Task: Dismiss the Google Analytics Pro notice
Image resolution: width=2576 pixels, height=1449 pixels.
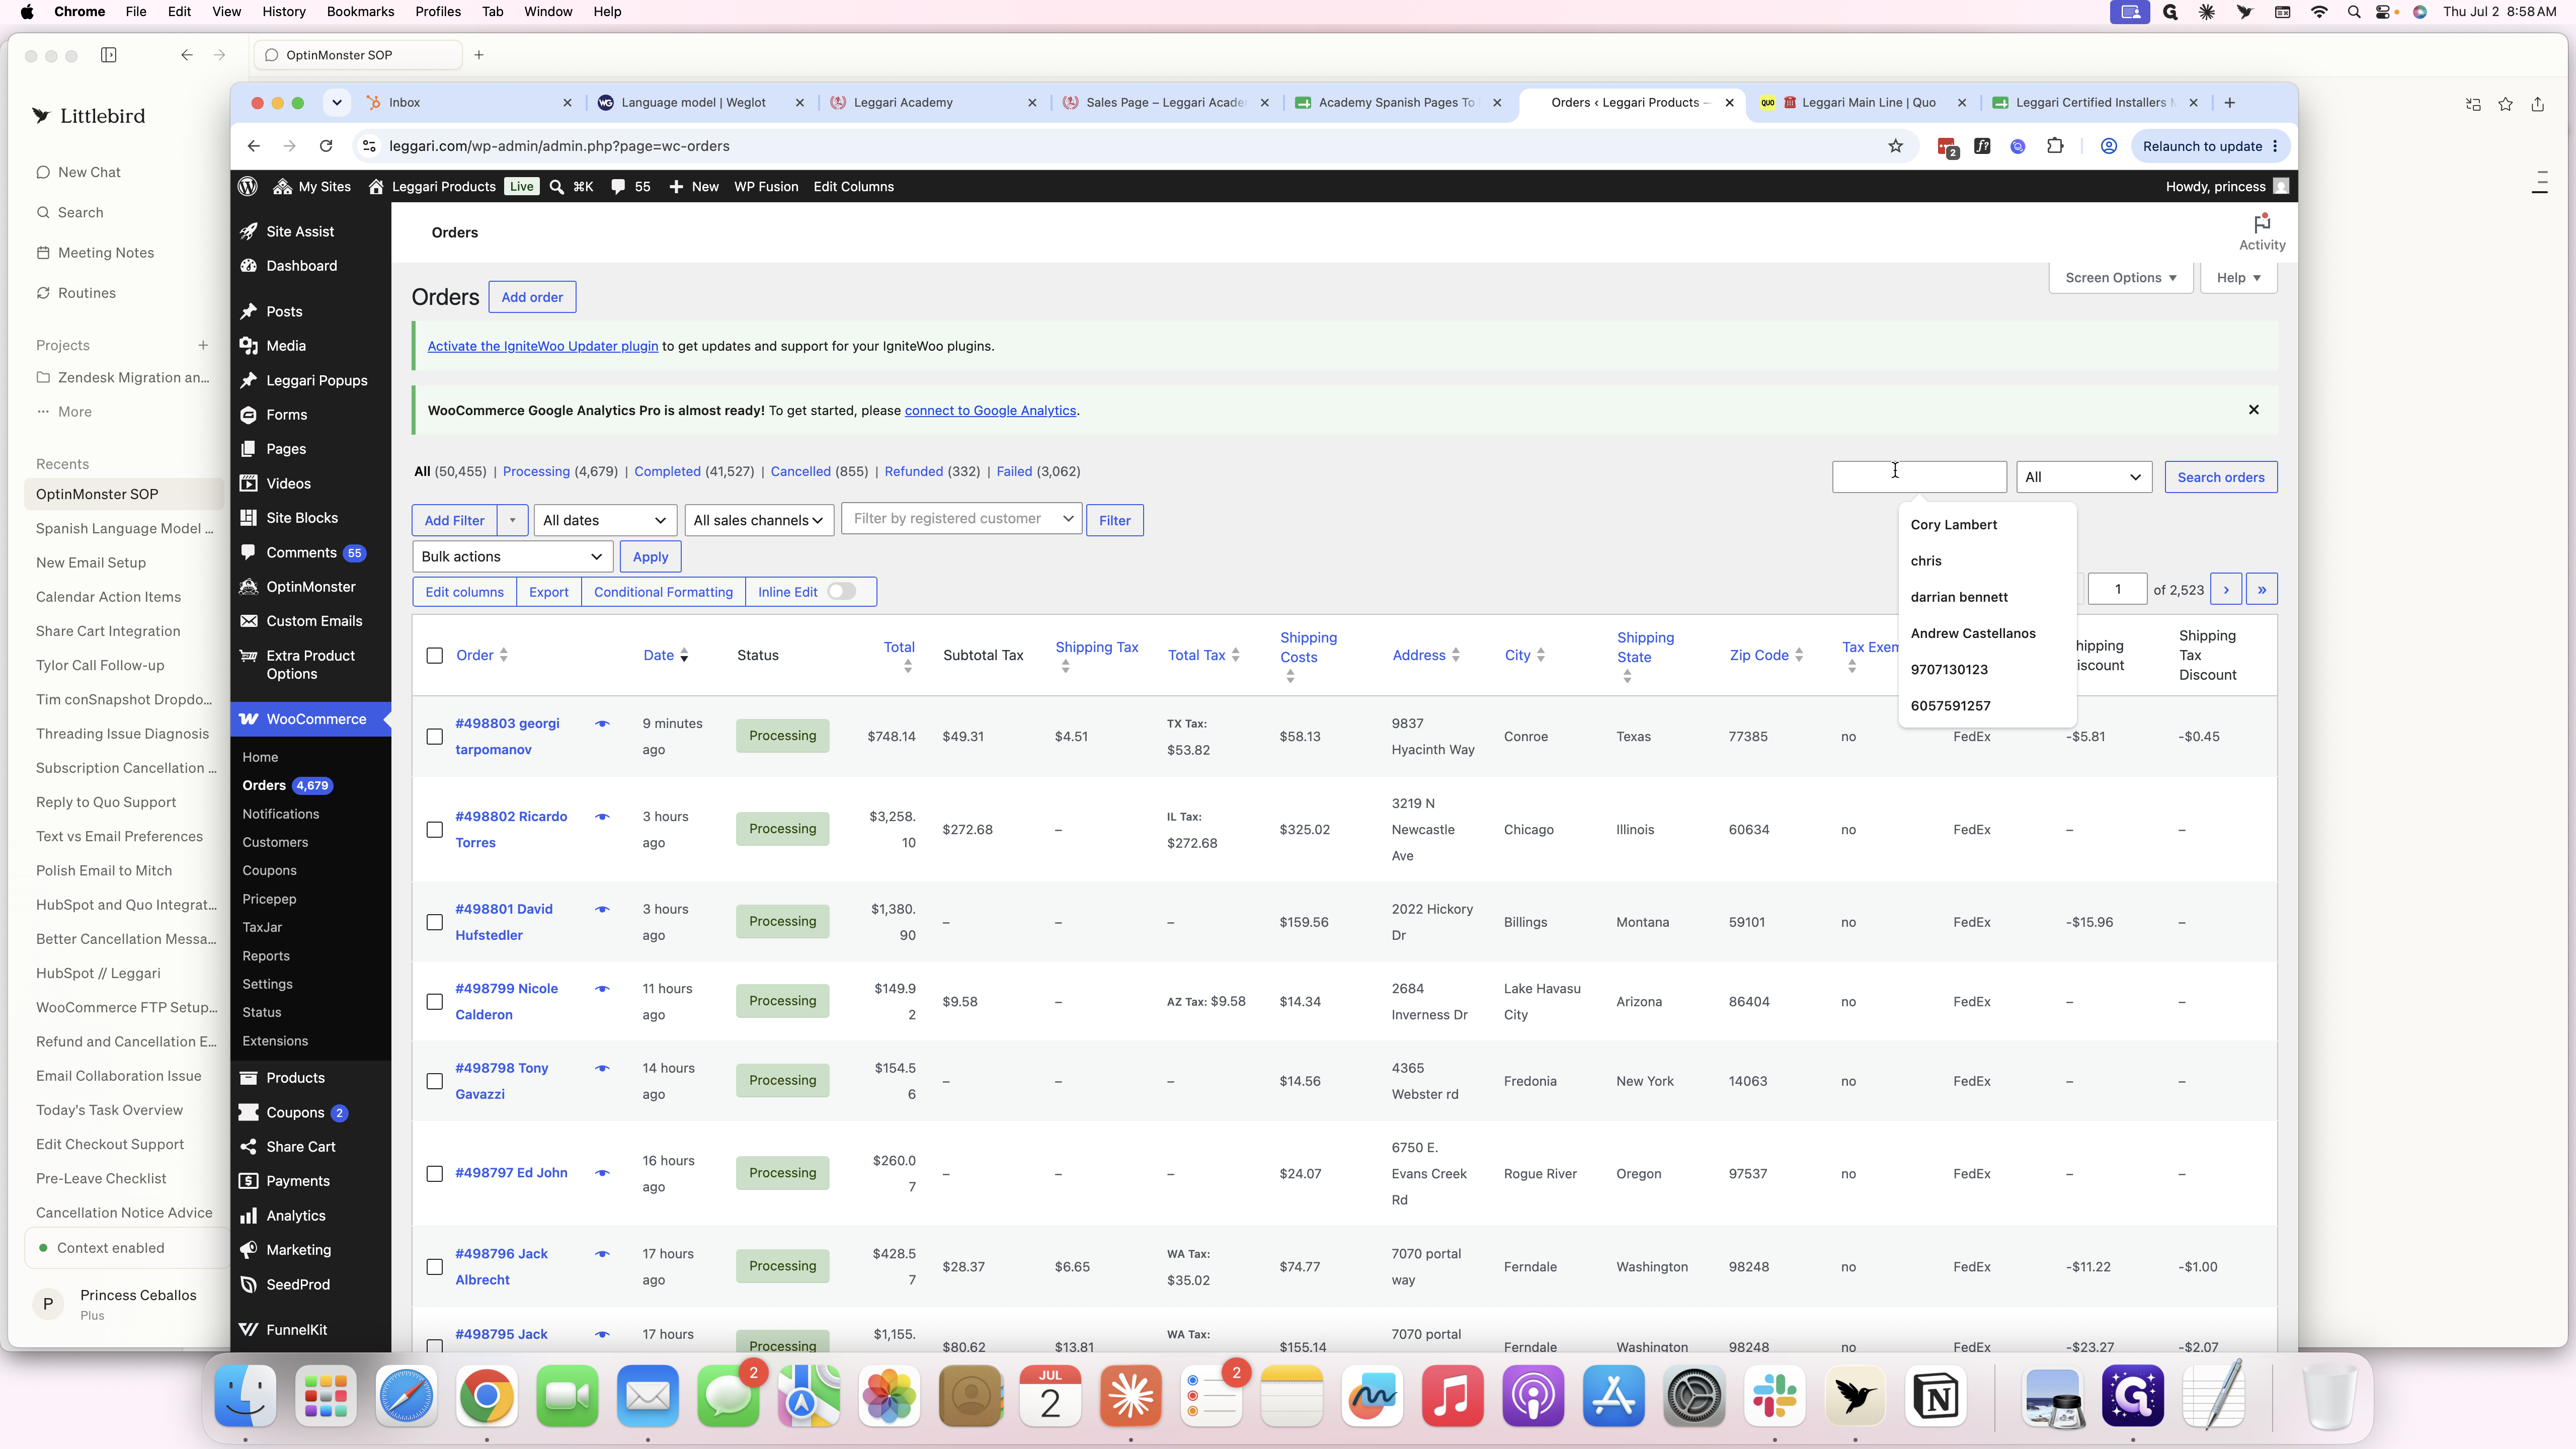Action: [2253, 410]
